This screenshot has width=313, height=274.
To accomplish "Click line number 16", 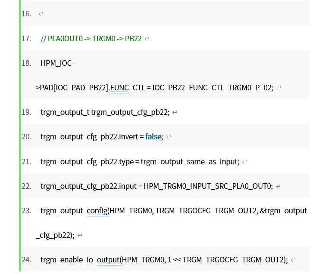I will tap(26, 14).
